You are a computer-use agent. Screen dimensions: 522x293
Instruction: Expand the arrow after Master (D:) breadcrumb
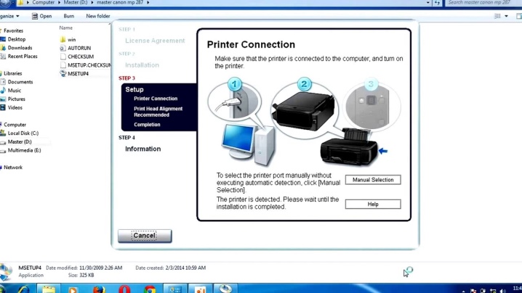pyautogui.click(x=92, y=2)
